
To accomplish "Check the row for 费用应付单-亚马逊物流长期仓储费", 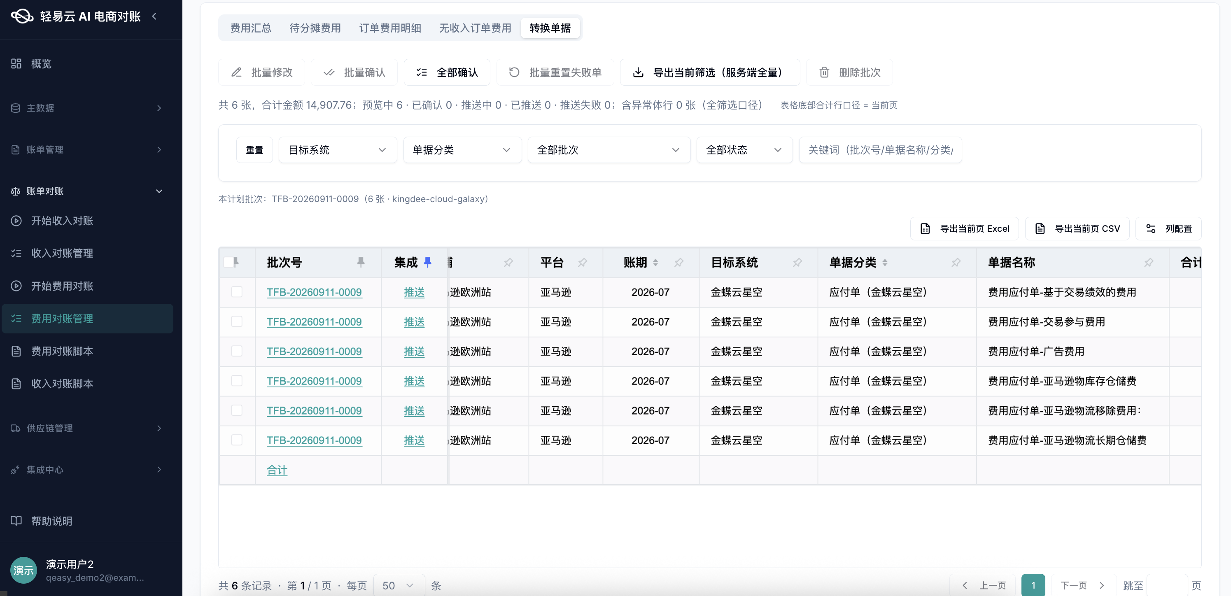I will [237, 440].
